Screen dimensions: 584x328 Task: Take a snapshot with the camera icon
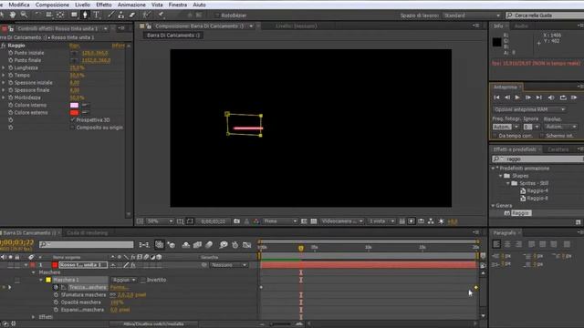(236, 221)
